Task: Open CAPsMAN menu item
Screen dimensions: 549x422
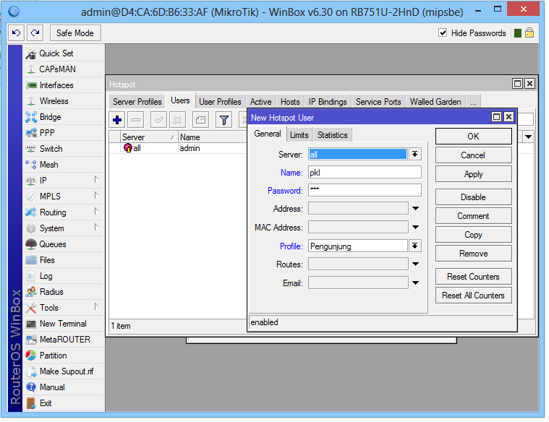Action: click(64, 69)
